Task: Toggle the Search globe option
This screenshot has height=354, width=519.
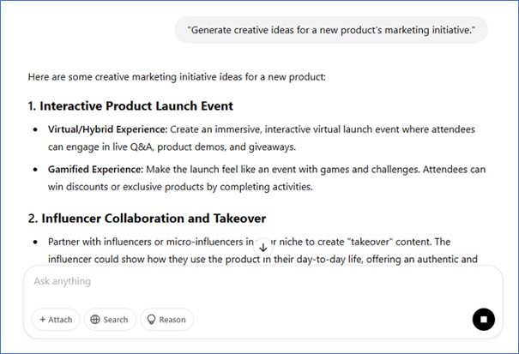Action: point(109,320)
